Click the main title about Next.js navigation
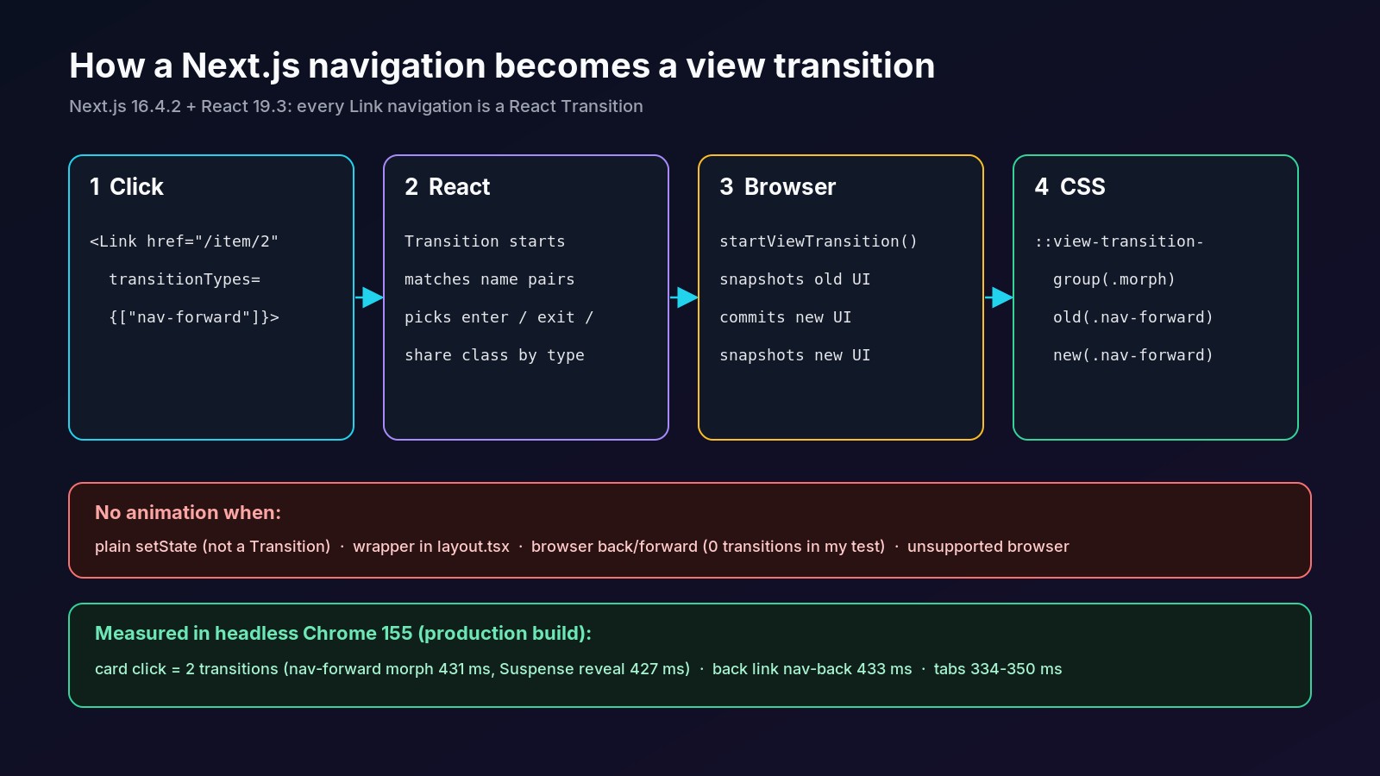 point(502,66)
